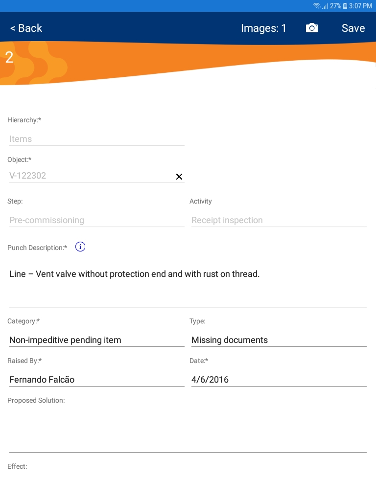376x501 pixels.
Task: Select the Step field Pre-commissioning
Action: click(x=96, y=220)
